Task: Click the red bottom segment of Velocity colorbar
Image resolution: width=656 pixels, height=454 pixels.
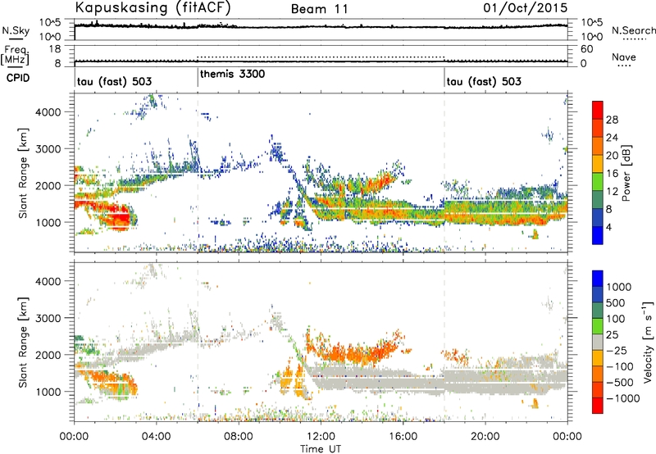Action: click(598, 406)
